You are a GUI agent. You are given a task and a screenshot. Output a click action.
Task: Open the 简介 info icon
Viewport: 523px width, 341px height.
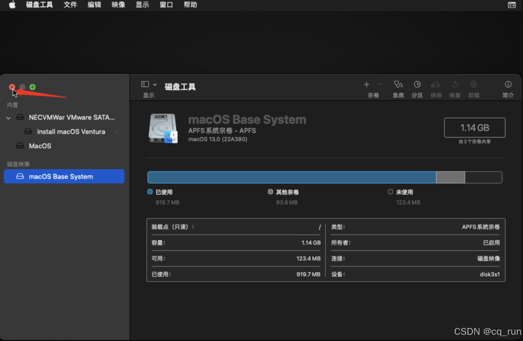(x=508, y=84)
